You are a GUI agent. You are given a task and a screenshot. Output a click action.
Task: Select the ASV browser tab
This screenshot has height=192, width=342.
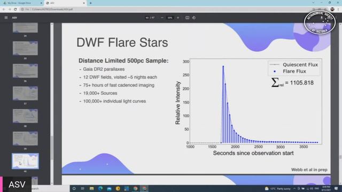click(x=65, y=3)
